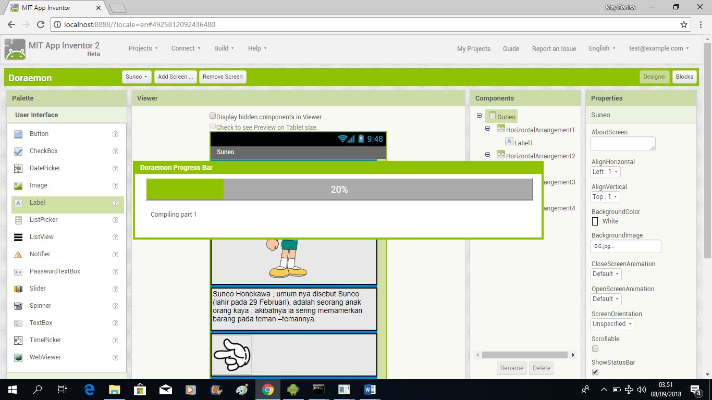Collapse the HorizontalArrangement1 tree node
The image size is (712, 400).
point(488,129)
